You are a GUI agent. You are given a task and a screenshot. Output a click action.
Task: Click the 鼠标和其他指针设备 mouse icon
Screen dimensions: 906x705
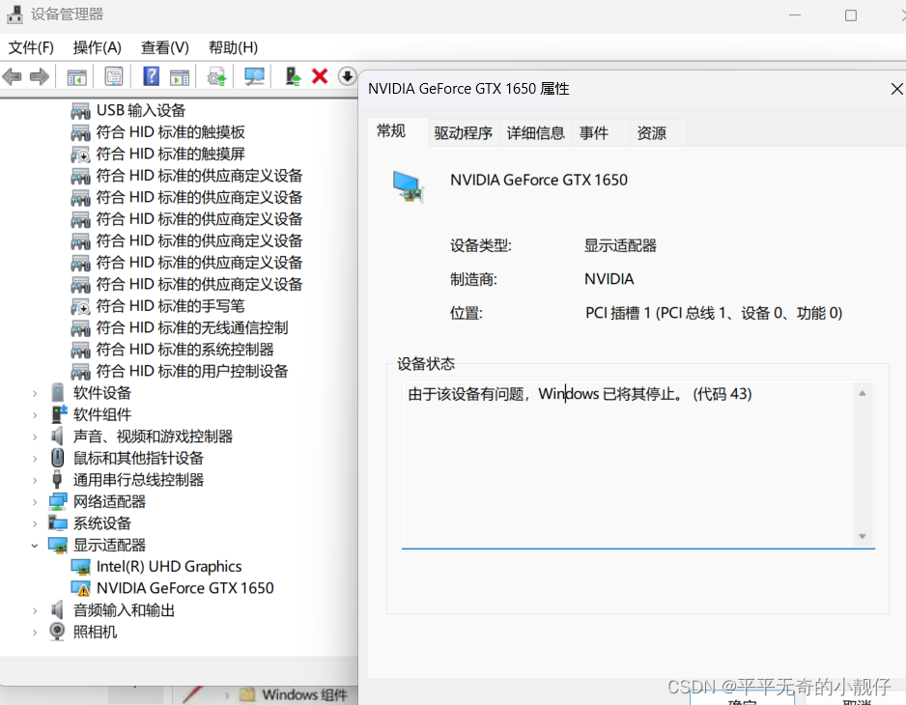(57, 458)
